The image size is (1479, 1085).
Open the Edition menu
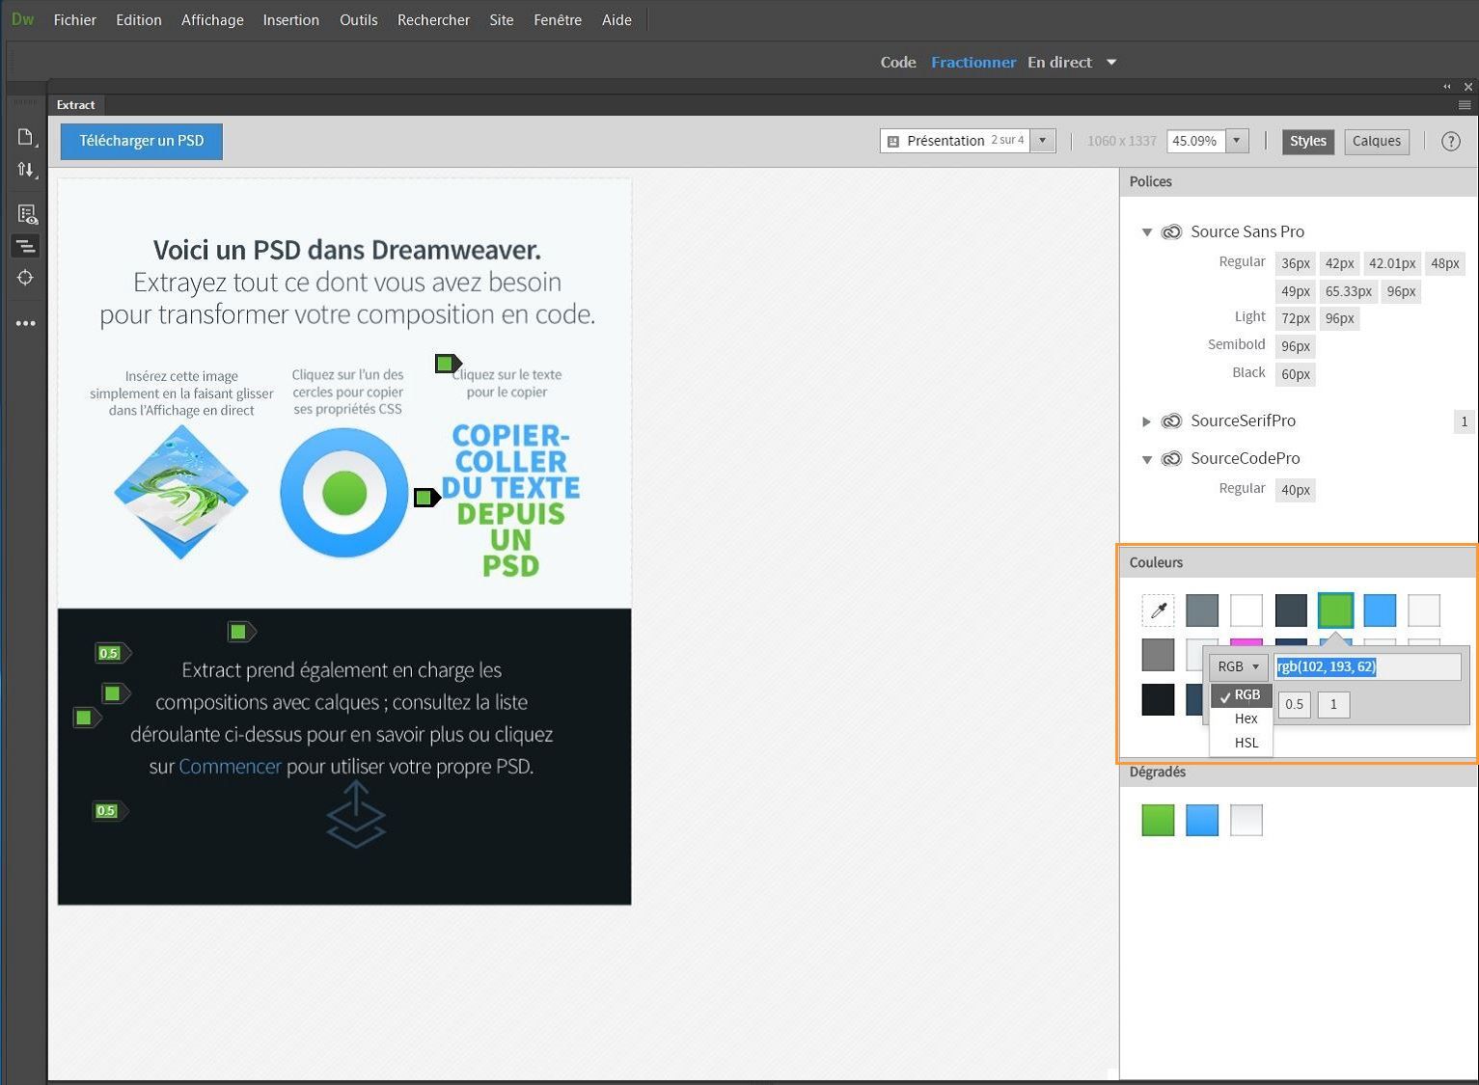tap(139, 19)
